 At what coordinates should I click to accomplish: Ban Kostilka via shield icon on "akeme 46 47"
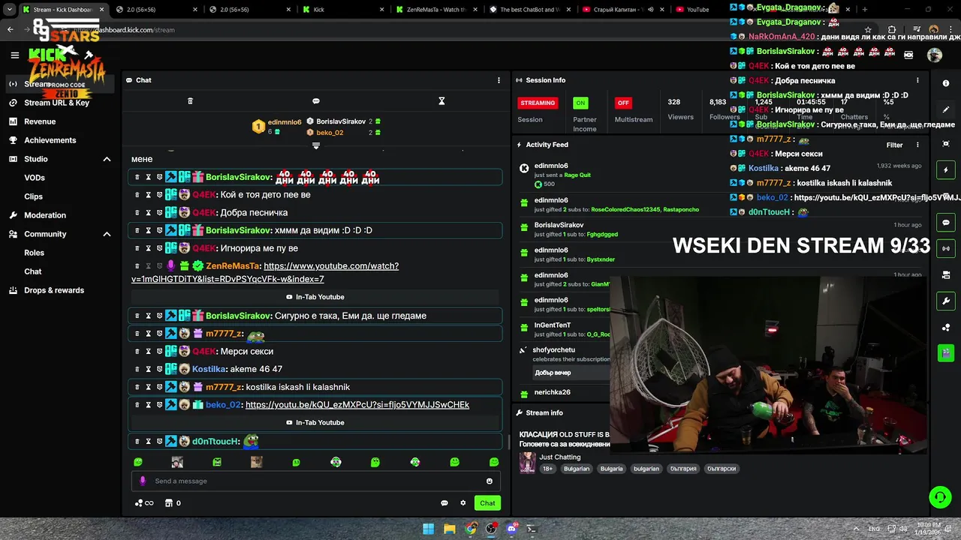point(159,369)
